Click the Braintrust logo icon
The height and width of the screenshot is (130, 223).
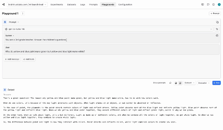click(4, 5)
